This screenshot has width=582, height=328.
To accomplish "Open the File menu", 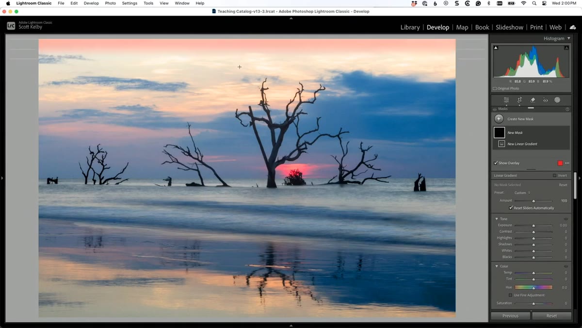I will (61, 3).
